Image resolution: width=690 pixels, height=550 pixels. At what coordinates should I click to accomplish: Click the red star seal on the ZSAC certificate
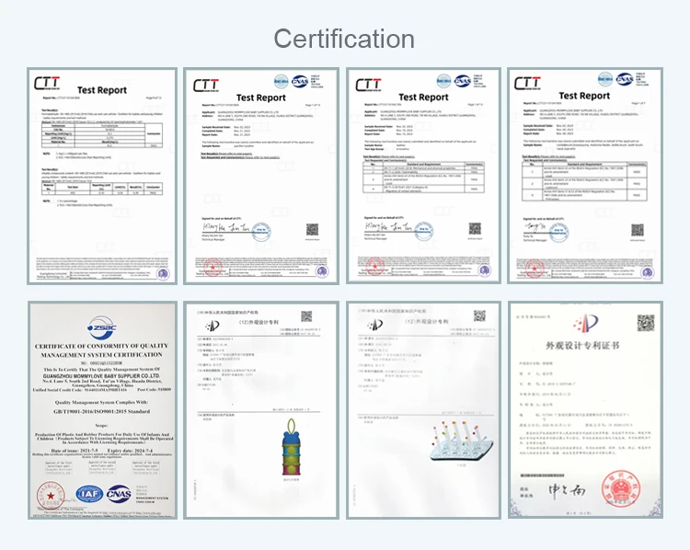pos(51,496)
